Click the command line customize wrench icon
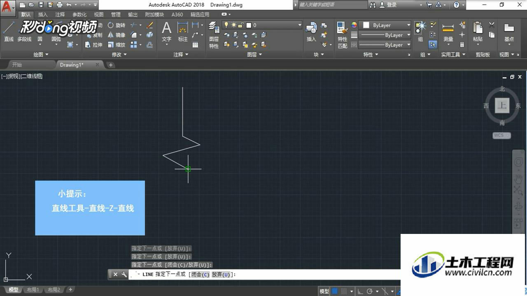Screen dimensions: 527x296 click(x=124, y=275)
